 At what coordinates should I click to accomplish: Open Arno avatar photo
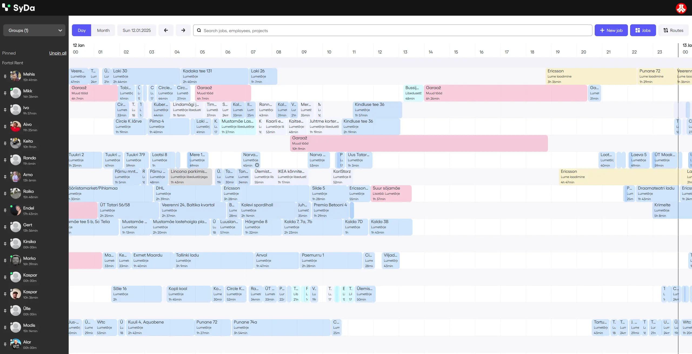(x=16, y=177)
